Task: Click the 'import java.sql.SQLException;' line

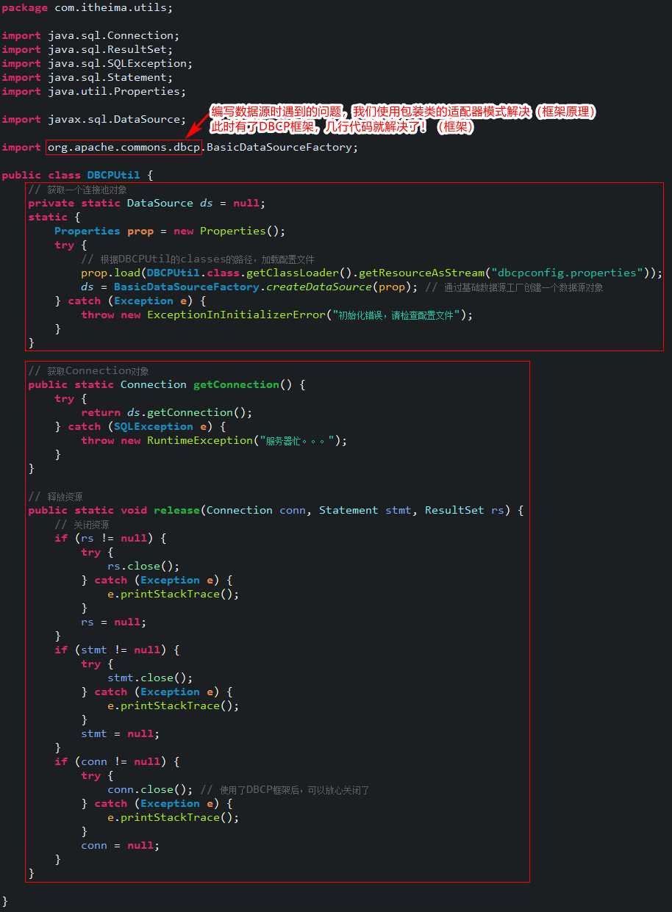Action: click(x=97, y=63)
